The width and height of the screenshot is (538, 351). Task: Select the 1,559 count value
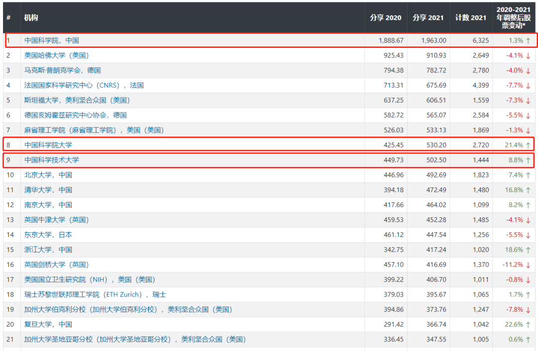click(481, 100)
